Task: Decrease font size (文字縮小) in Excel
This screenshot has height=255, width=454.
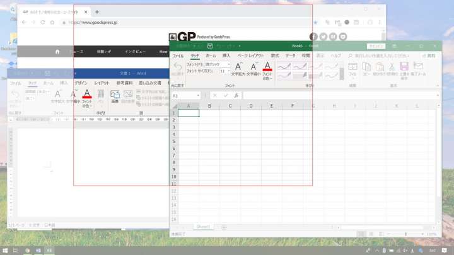Action: pyautogui.click(x=253, y=69)
